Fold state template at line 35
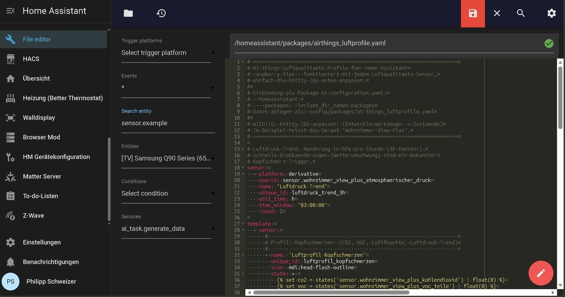565x297 pixels. (x=243, y=274)
